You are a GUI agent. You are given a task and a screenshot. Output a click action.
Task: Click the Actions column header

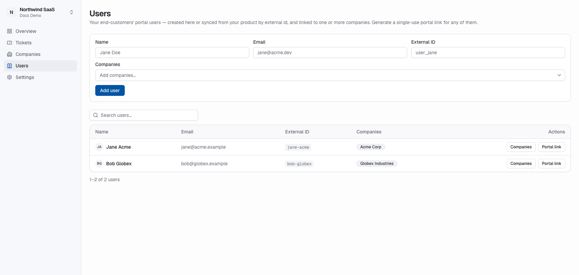(x=557, y=132)
